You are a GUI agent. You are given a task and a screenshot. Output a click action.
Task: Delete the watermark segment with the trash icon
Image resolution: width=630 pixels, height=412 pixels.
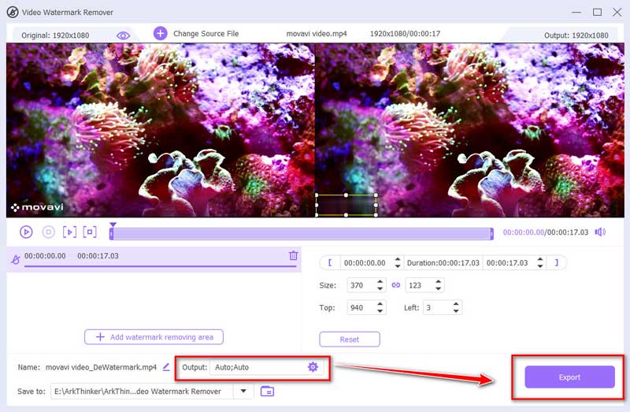[x=293, y=255]
